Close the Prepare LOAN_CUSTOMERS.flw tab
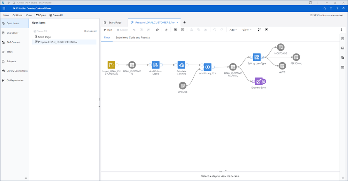This screenshot has width=348, height=181. point(177,23)
